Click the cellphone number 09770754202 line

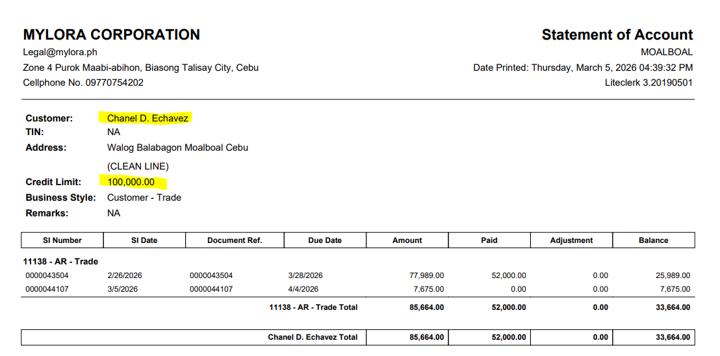[x=83, y=83]
